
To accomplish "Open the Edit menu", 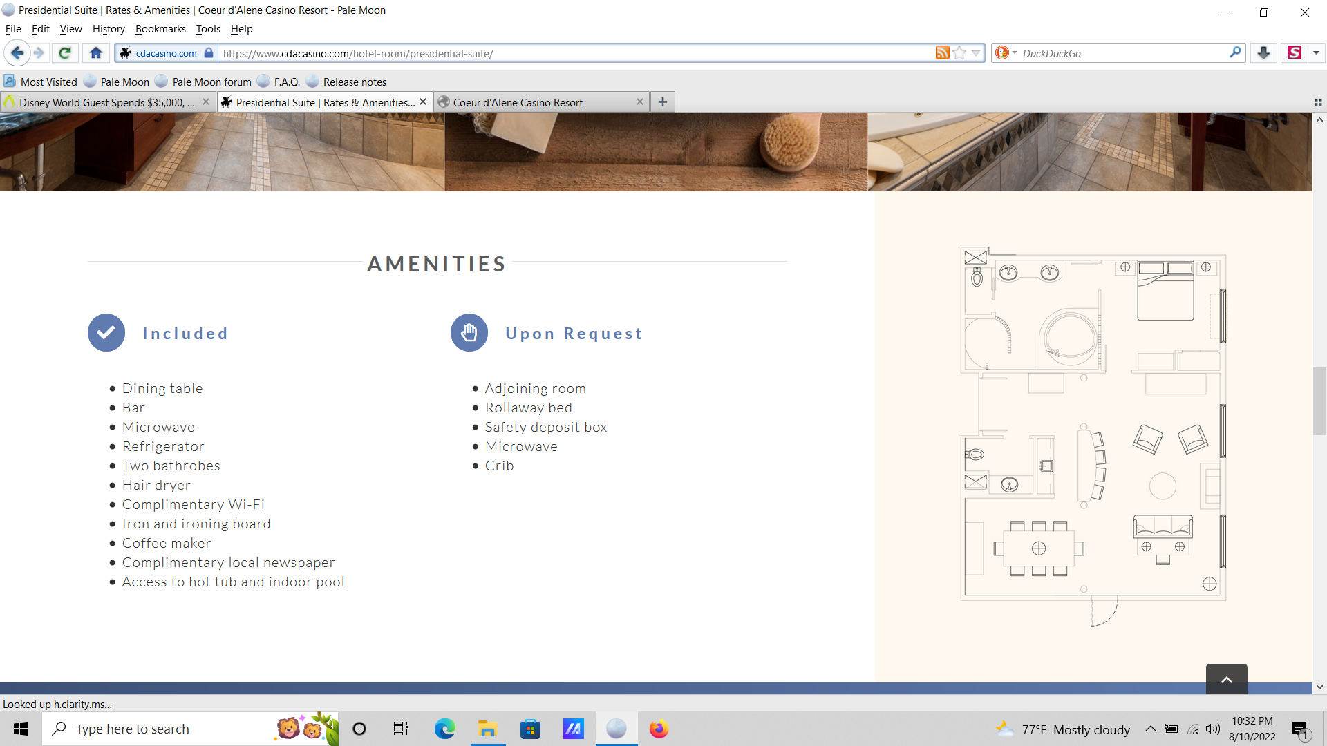I will 41,29.
